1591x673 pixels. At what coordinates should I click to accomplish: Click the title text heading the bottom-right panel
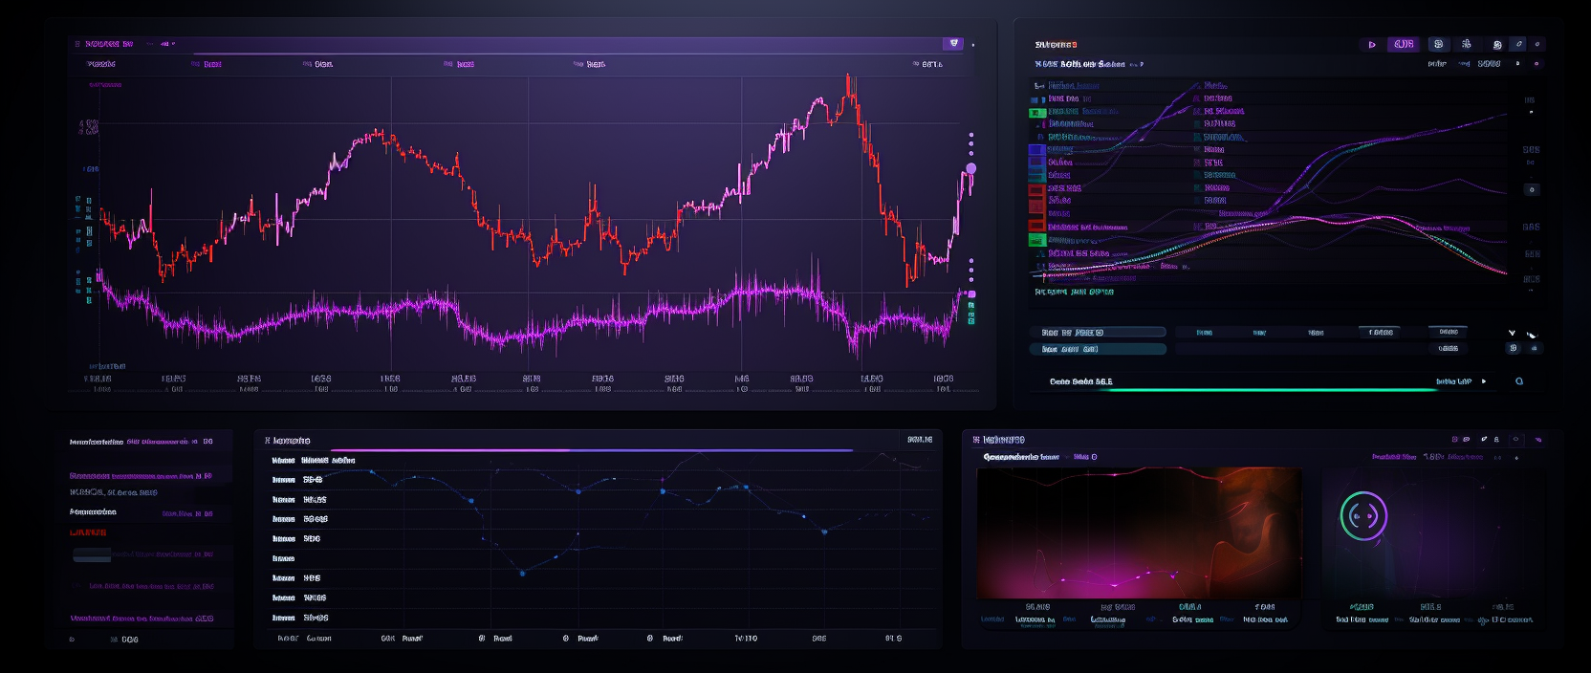pos(1004,440)
